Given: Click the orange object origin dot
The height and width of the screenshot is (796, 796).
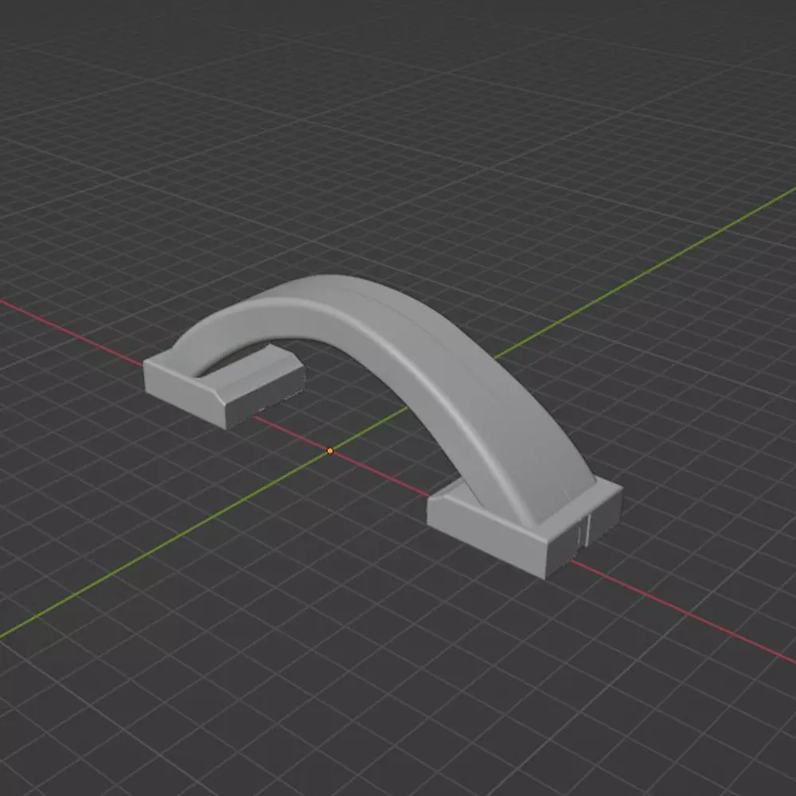Looking at the screenshot, I should tap(330, 451).
